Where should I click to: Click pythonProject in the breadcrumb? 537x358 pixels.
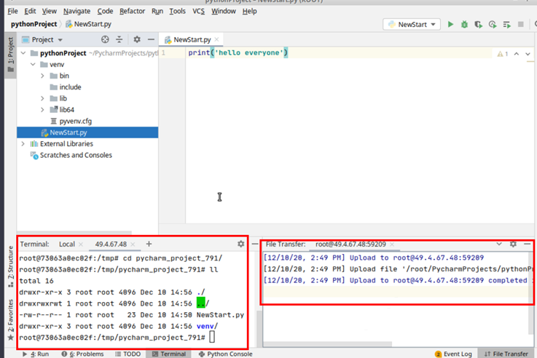coord(34,24)
